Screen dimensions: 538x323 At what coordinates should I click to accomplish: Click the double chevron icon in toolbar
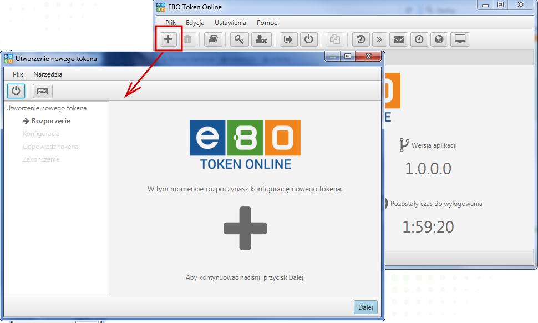click(379, 39)
